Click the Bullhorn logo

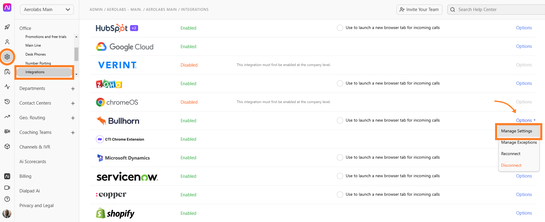118,121
